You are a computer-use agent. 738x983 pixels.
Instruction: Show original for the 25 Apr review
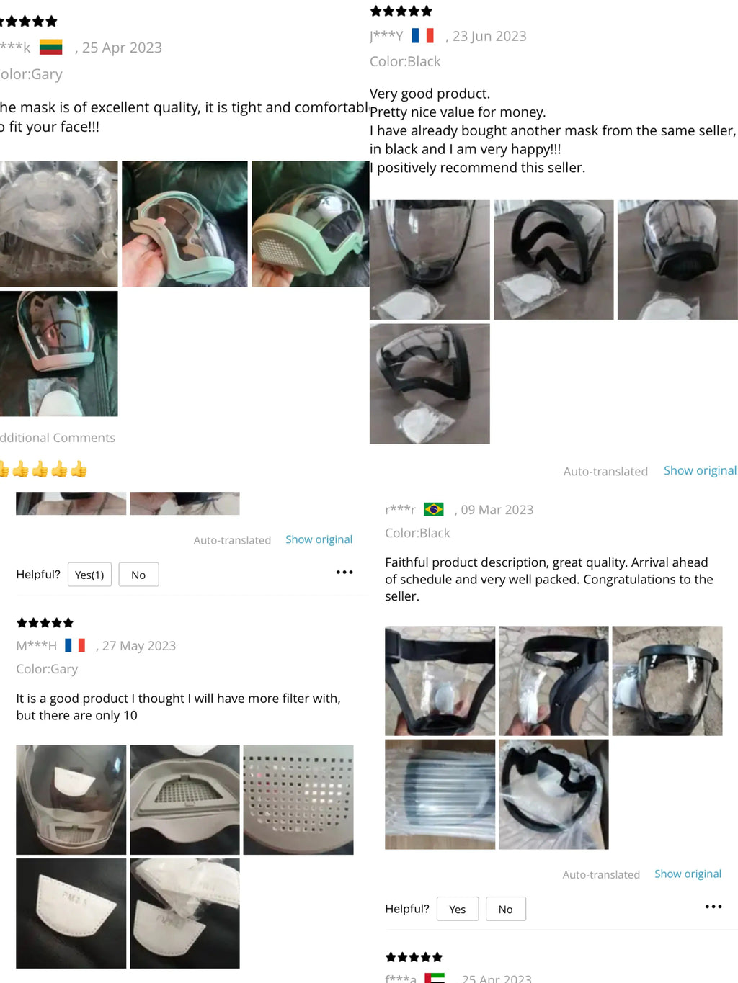click(x=319, y=539)
